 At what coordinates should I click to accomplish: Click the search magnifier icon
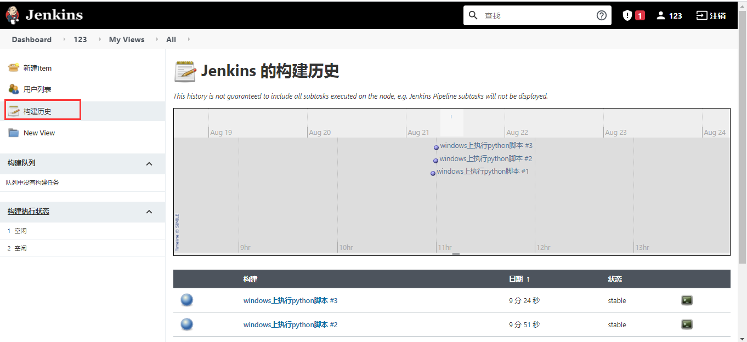(x=473, y=15)
